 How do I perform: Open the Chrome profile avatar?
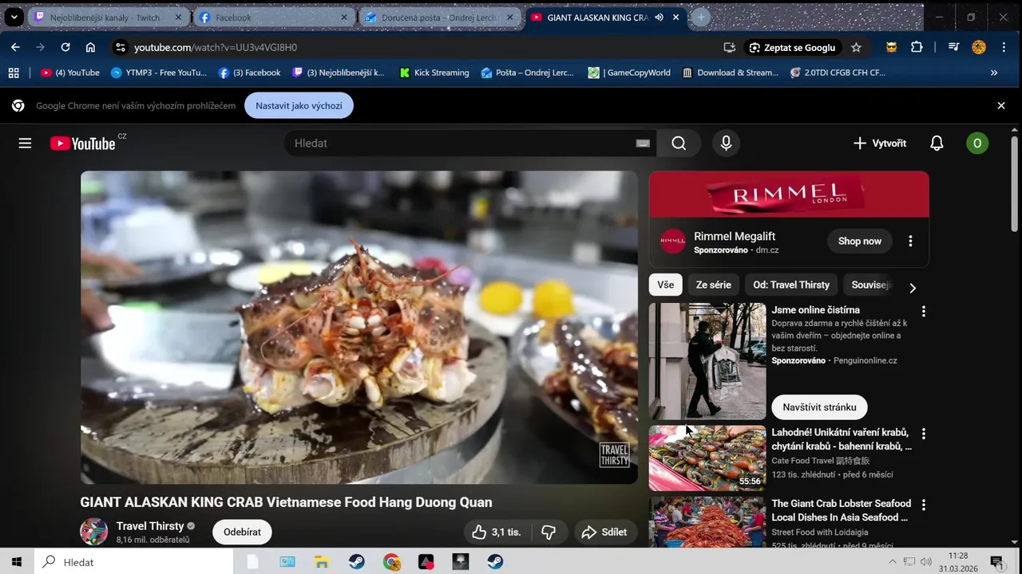[x=979, y=48]
